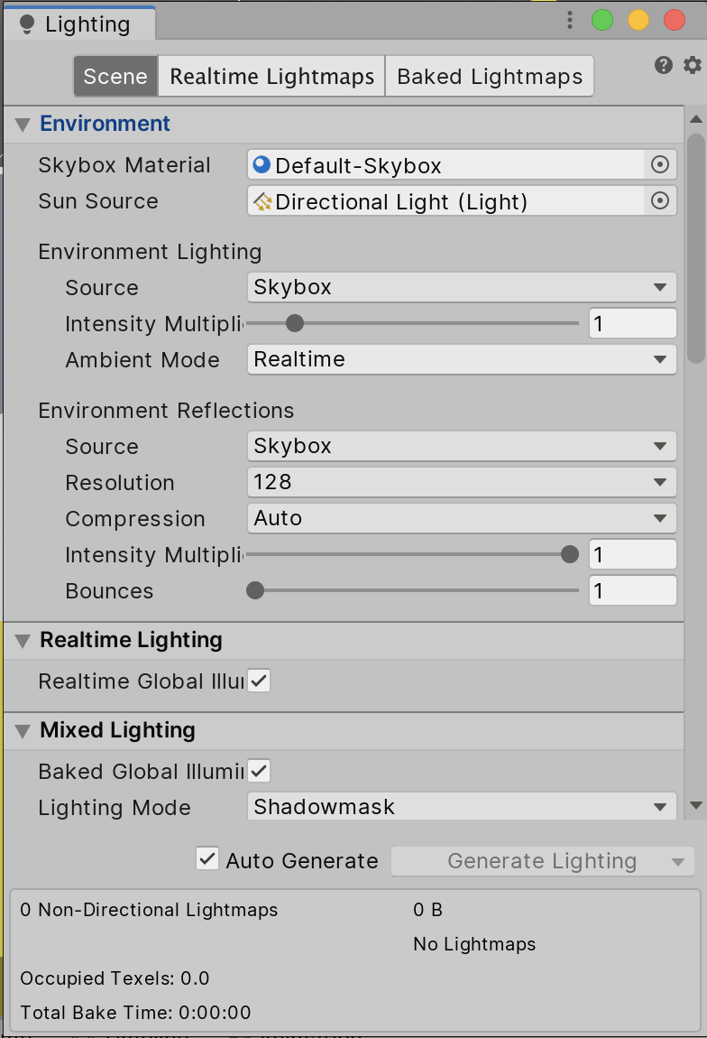Disable Realtime Global Illumination checkbox
Screen dimensions: 707x1038
click(x=259, y=681)
